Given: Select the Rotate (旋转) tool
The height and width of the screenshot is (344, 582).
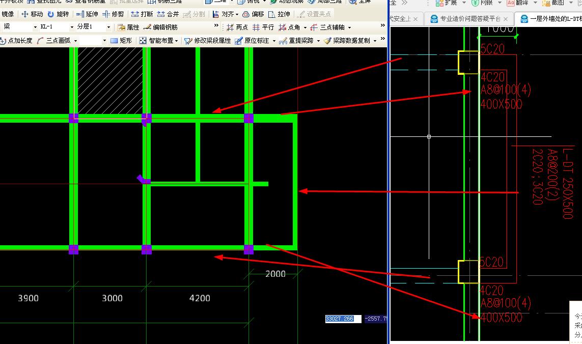Looking at the screenshot, I should [x=58, y=14].
